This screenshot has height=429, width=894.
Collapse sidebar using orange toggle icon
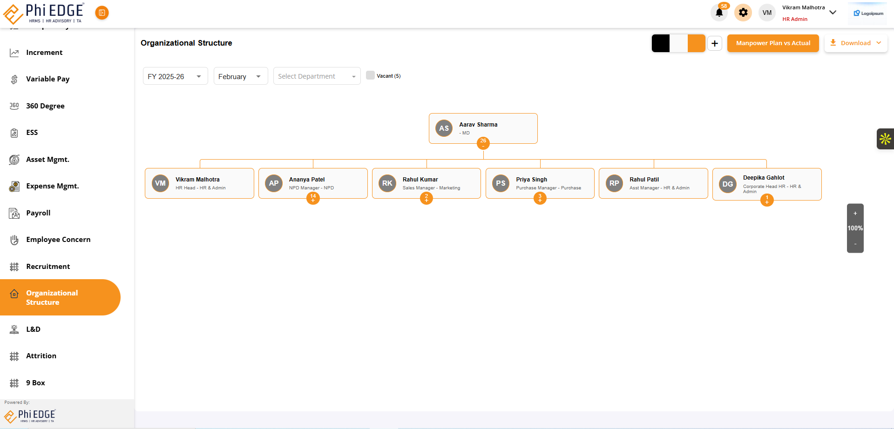click(x=102, y=13)
